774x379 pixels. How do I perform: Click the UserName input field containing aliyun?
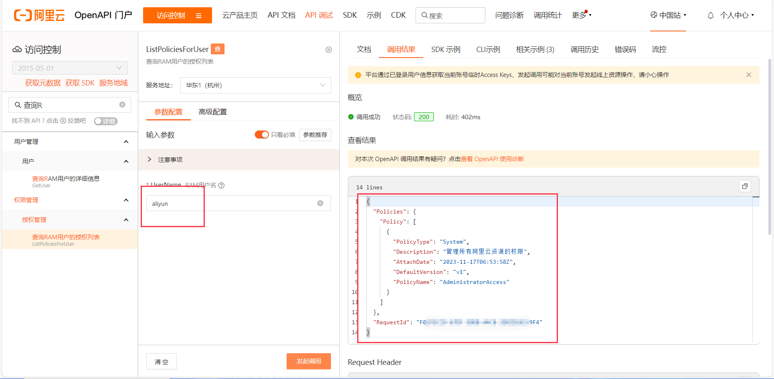239,203
